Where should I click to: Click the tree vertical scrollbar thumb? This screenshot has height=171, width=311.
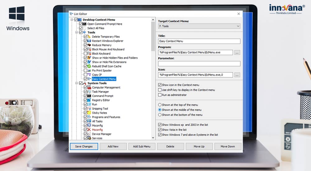[153, 36]
